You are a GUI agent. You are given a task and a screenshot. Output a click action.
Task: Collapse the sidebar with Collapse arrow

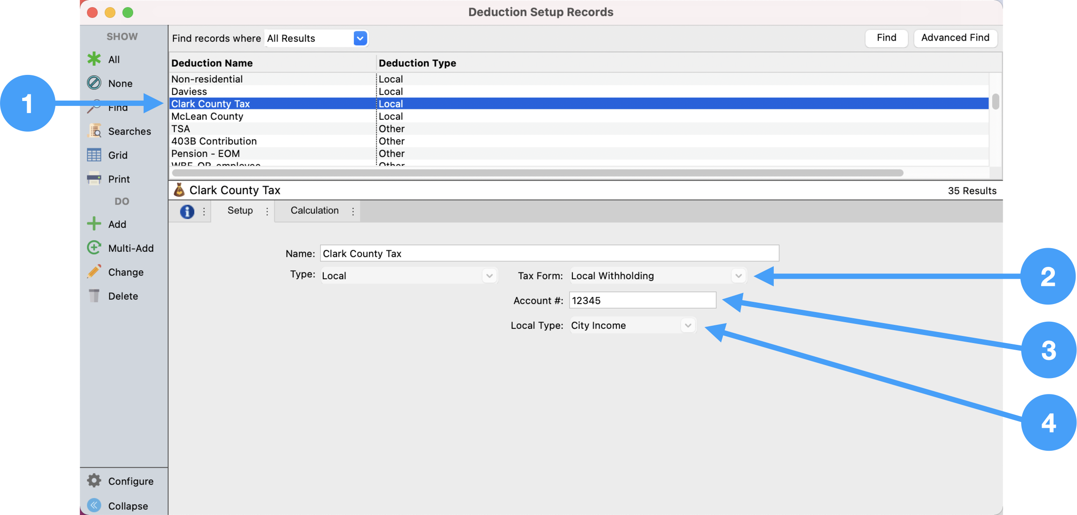click(94, 505)
